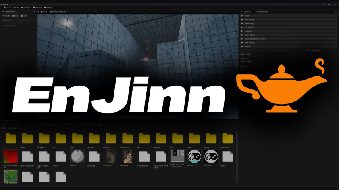Open the GeneralSSEditor tab

(262, 12)
